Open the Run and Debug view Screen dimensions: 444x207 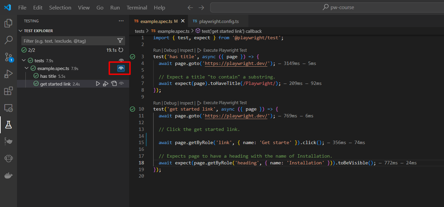pos(8,74)
